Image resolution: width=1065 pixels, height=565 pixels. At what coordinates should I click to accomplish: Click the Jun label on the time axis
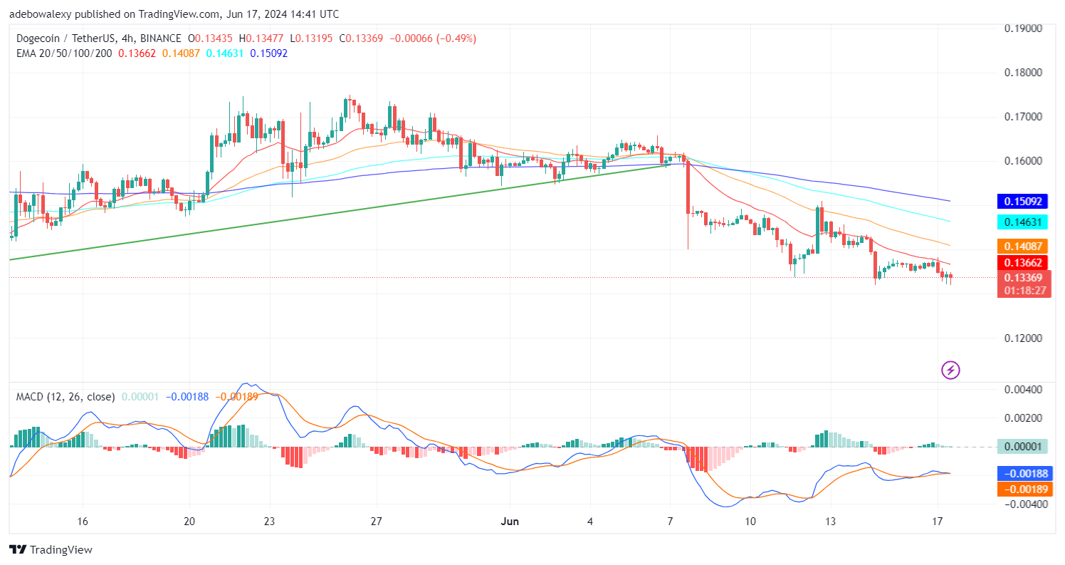coord(509,521)
